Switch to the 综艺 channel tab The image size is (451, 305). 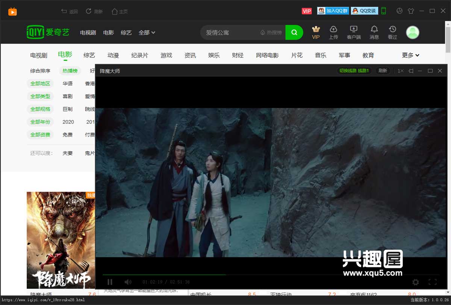[x=89, y=56]
